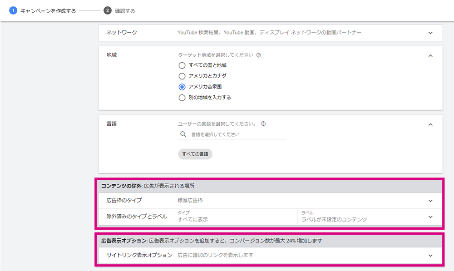This screenshot has width=454, height=271.
Task: Expand サイトリンク表示オプション row chevron
Action: (430, 256)
